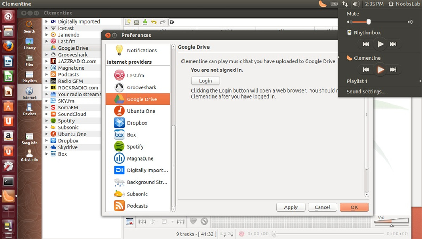Save the playlist with the green arrow icon
Viewport: 422px width, 239px height.
click(145, 22)
